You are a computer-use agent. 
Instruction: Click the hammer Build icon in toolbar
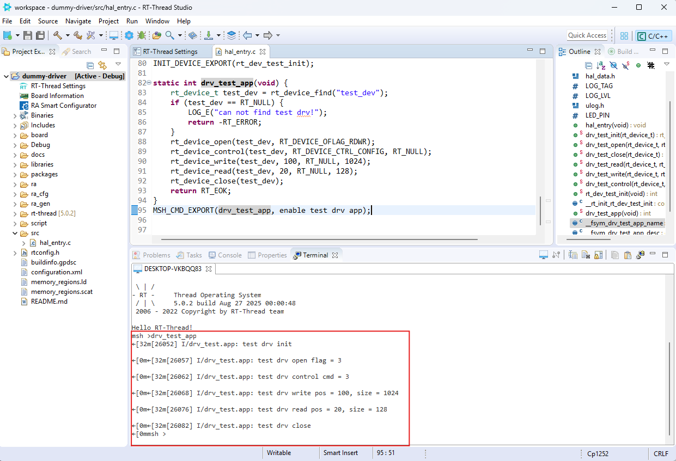coord(57,35)
